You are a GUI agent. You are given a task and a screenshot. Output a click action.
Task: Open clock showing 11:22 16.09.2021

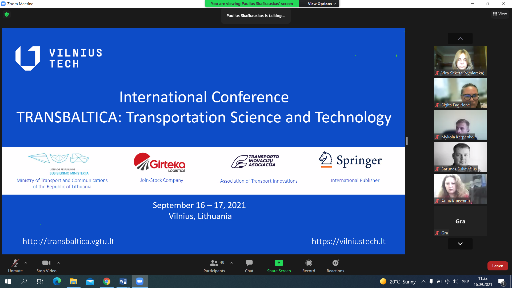coord(483,281)
